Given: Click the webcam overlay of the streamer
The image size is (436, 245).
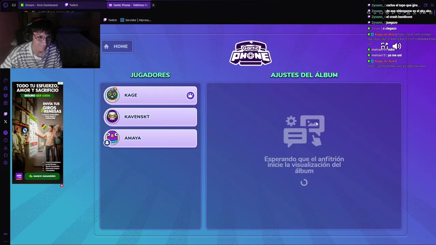Looking at the screenshot, I should point(50,40).
